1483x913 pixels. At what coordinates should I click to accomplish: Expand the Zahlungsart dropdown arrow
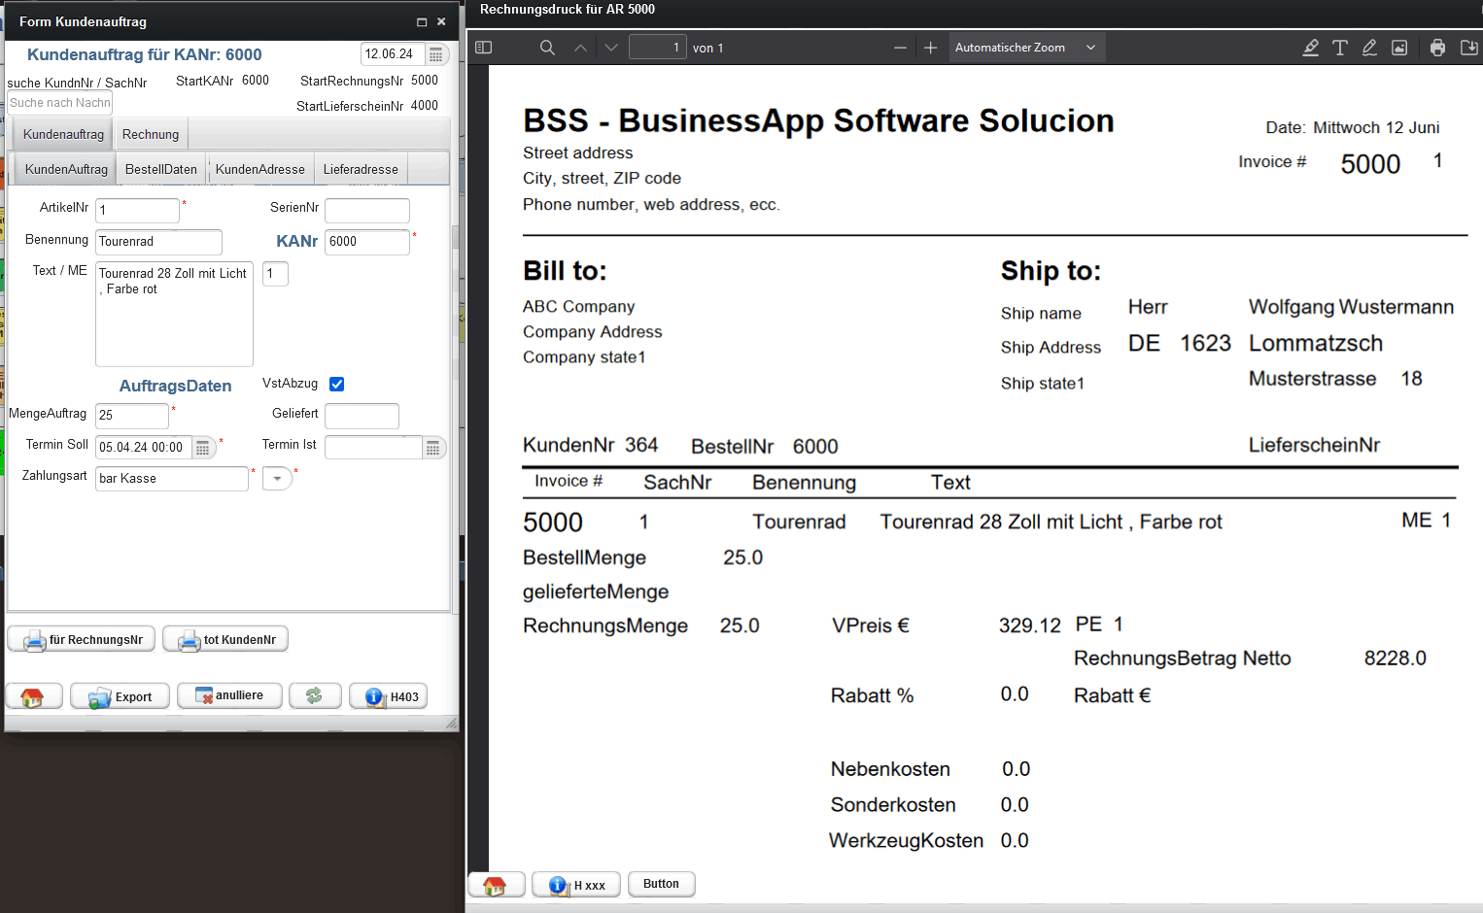pos(277,479)
